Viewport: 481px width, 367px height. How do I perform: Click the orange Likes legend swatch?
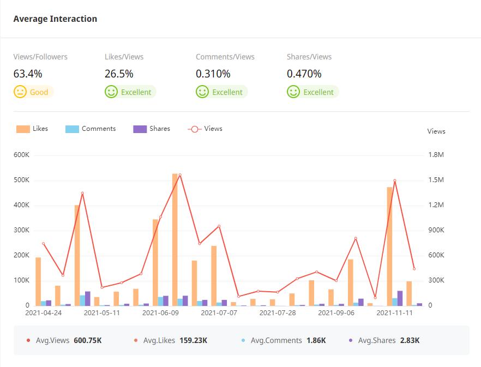point(23,129)
